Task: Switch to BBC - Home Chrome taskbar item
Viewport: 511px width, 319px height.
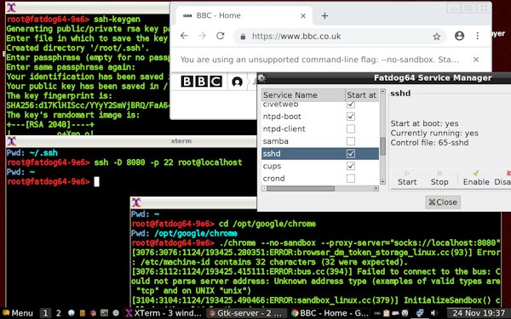Action: click(x=330, y=313)
